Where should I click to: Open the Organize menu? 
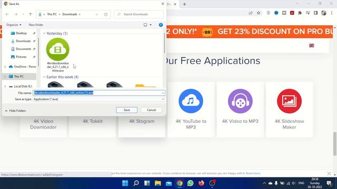(x=14, y=25)
